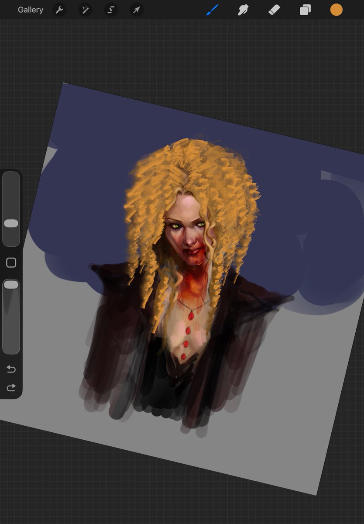The image size is (364, 524).
Task: Select the Eraser tool
Action: (x=274, y=10)
